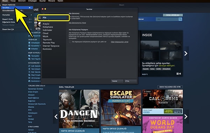This screenshot has width=210, height=133.
Task: Enable library sharing authorization checkbox for this computer
Action: (70, 42)
